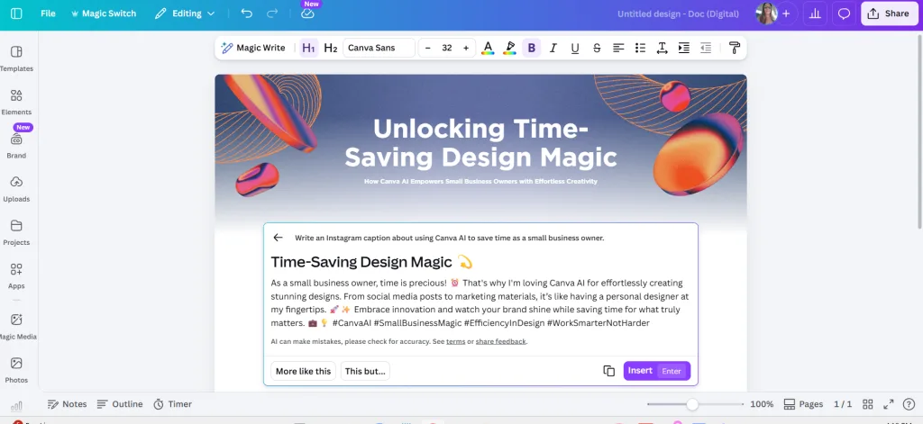Toggle italic formatting
This screenshot has width=923, height=424.
[x=553, y=48]
